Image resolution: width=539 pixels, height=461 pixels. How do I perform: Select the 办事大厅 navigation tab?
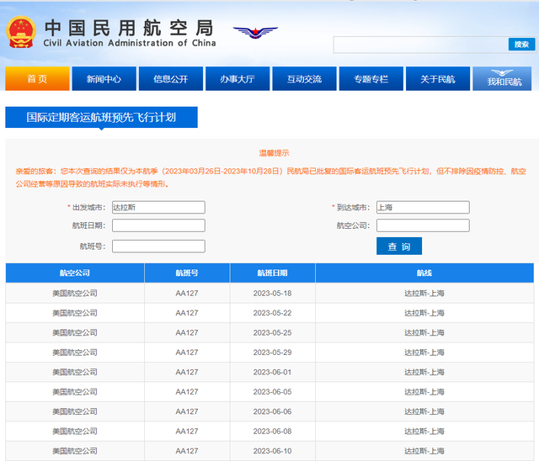coord(237,79)
